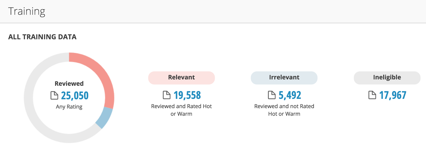Click the document icon beside 5,492

click(x=272, y=95)
